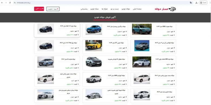Click the ورود | عضویت login button
The image size is (211, 105).
click(x=53, y=9)
